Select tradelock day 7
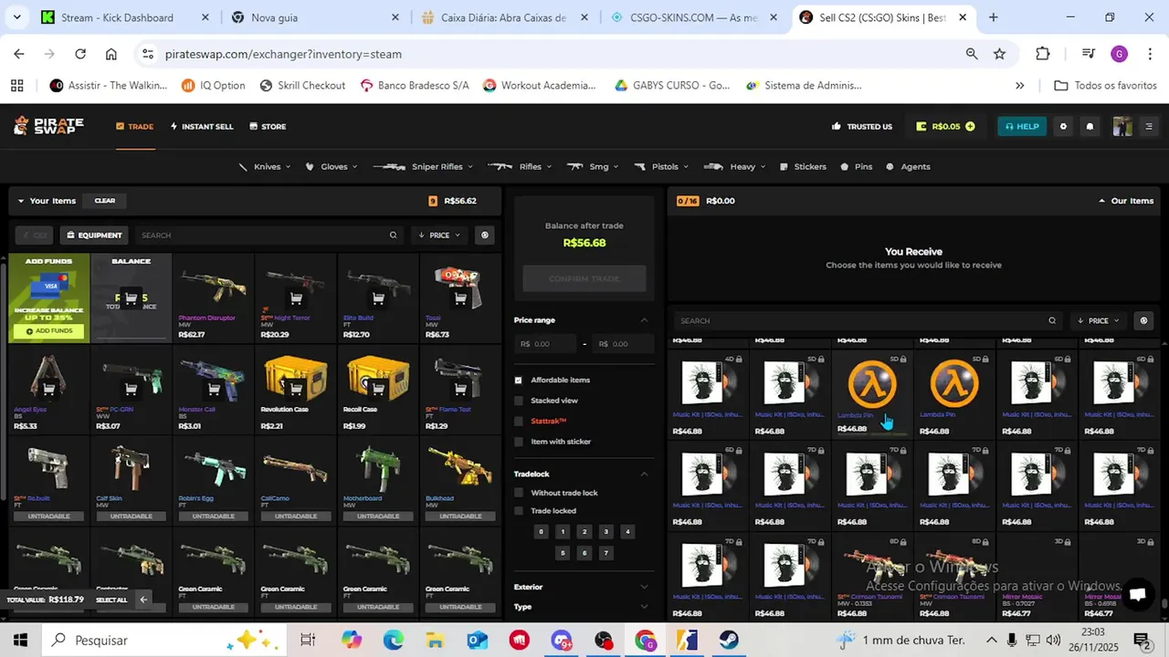Viewport: 1169px width, 657px height. point(606,553)
